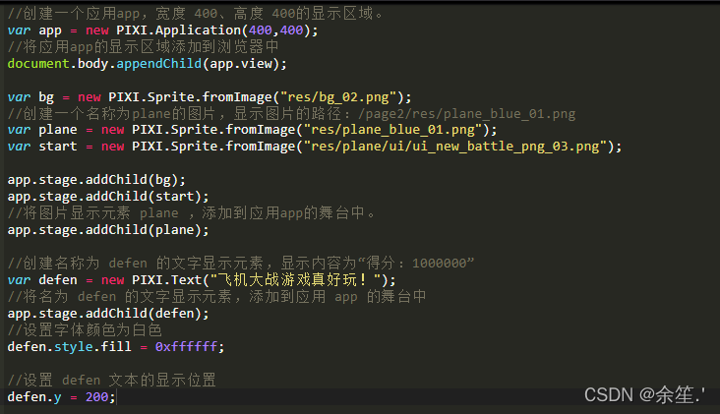Click the line 'var plane = new PIXI.Sprite.fromImage'
Viewport: 720px width, 414px height.
252,130
